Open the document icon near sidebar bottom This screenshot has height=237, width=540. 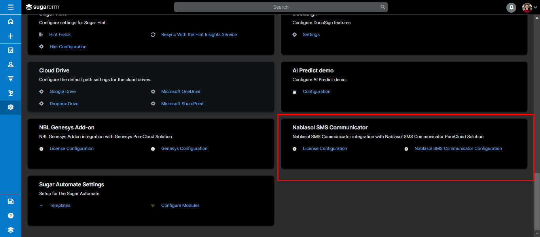pyautogui.click(x=11, y=201)
